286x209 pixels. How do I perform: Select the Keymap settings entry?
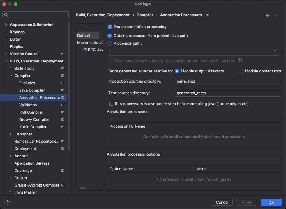tap(17, 32)
